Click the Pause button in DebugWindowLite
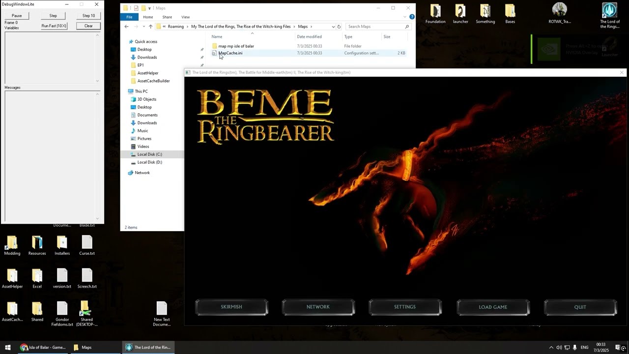 (x=17, y=16)
